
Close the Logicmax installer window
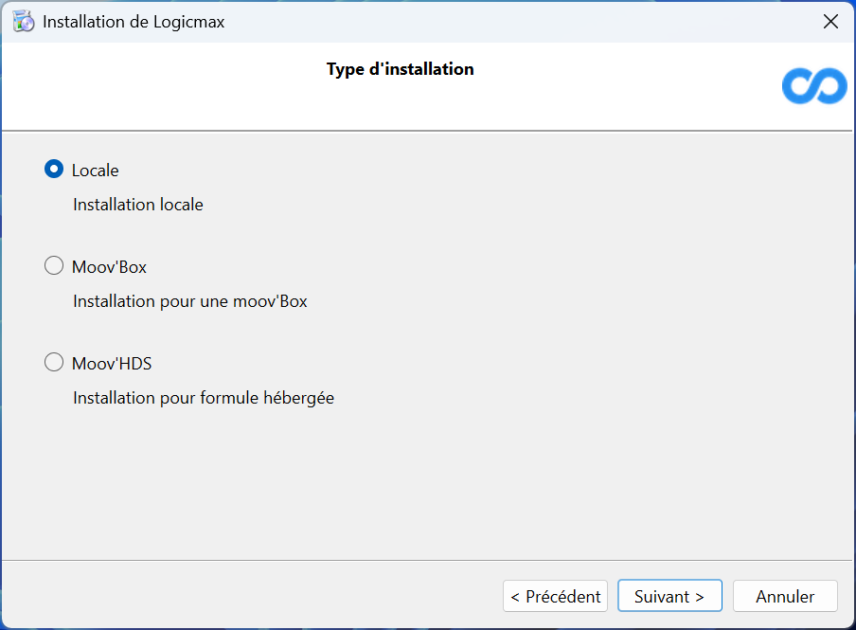[x=830, y=22]
